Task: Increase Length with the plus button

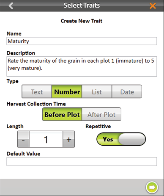Action: pos(69,139)
